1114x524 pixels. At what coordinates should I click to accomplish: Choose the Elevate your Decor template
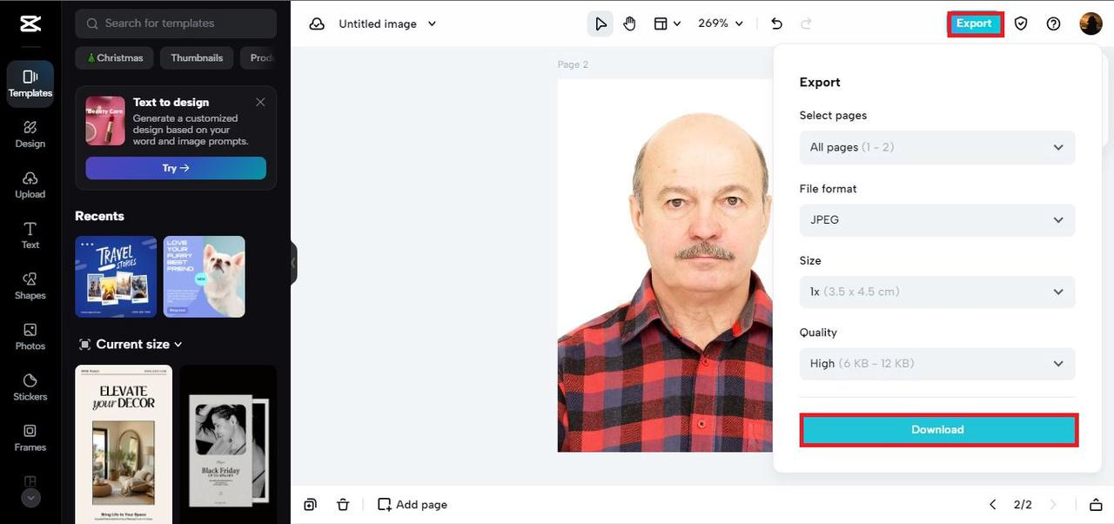point(124,444)
